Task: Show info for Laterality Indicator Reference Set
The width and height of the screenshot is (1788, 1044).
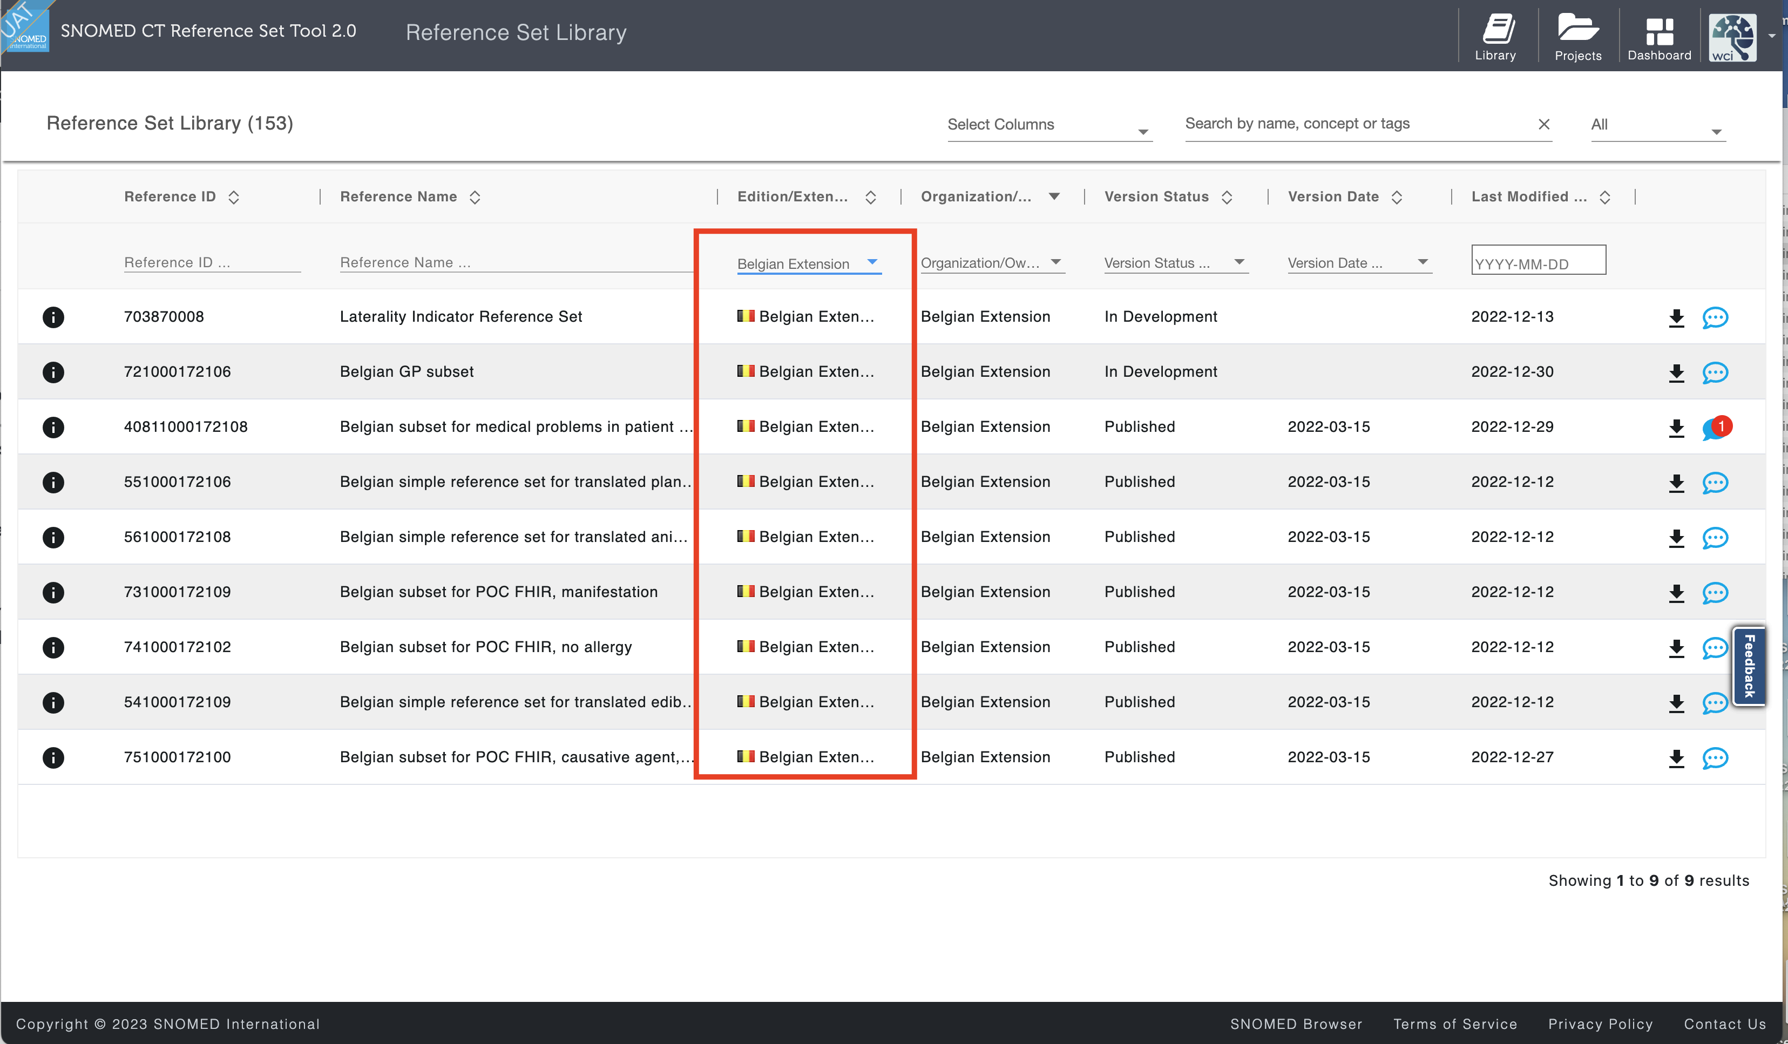Action: pos(53,317)
